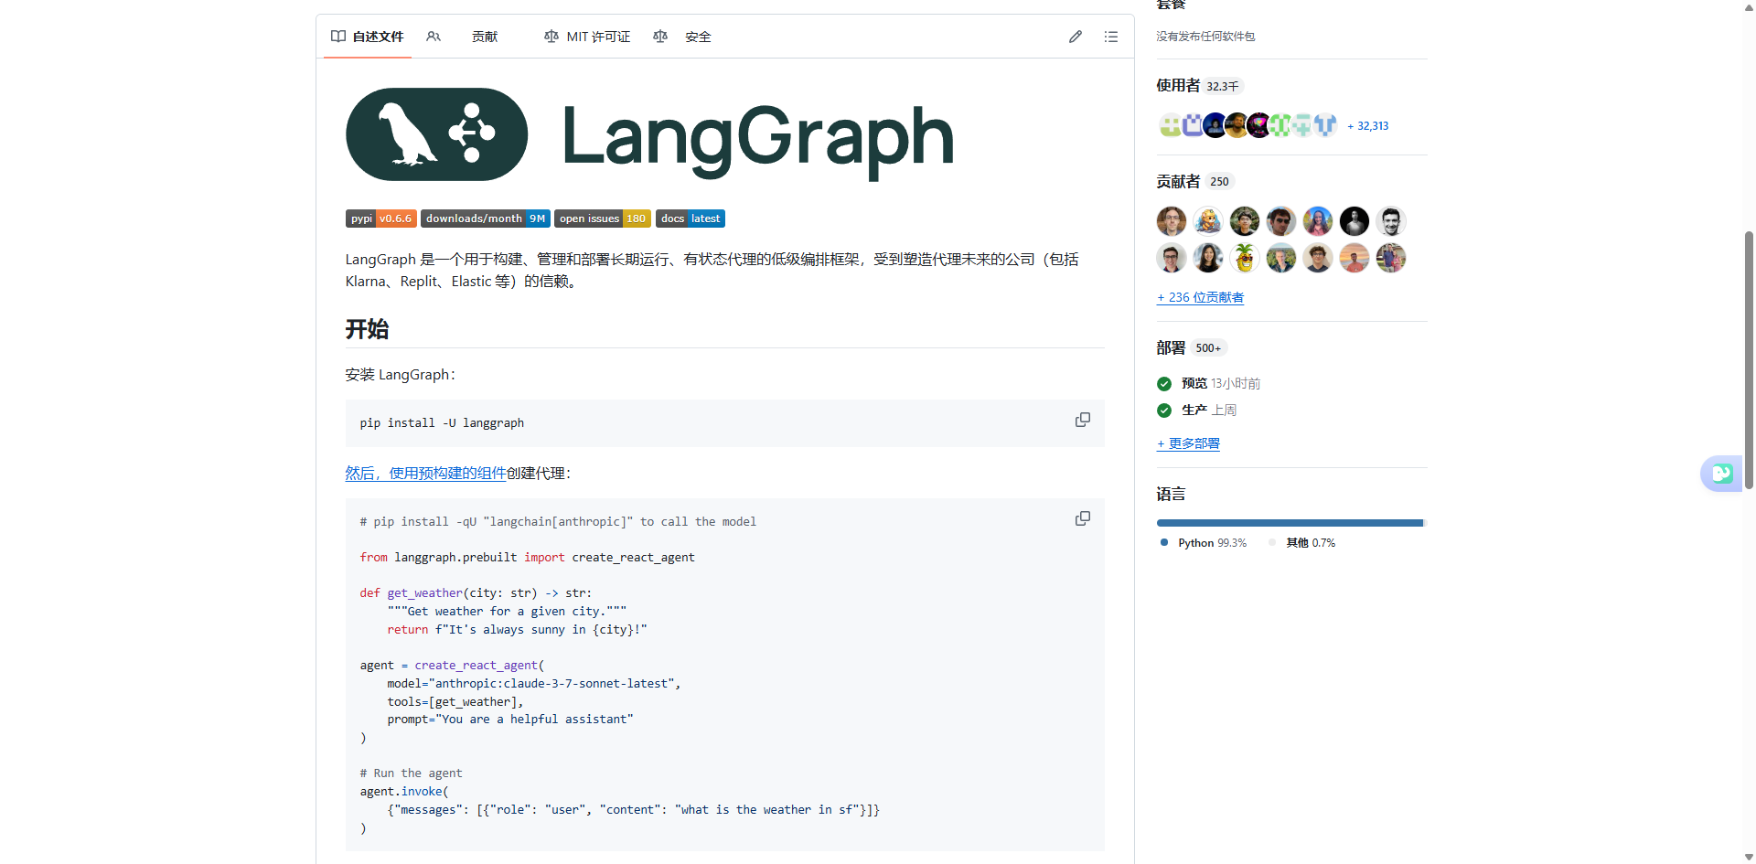Click the scale icon beside 安全
Screen dimensions: 1756x864
(660, 37)
